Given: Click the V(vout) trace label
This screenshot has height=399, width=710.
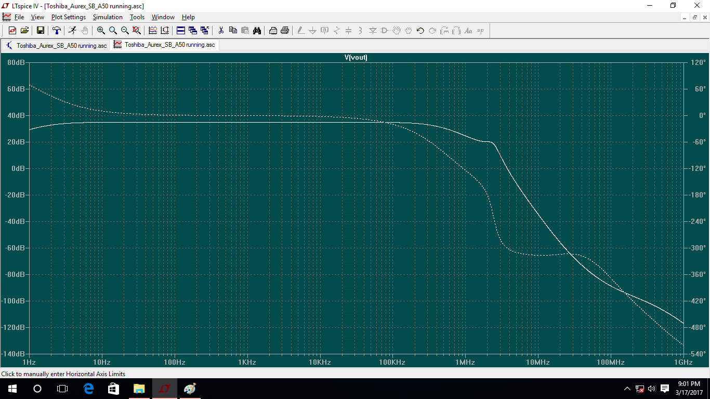Looking at the screenshot, I should (x=356, y=57).
